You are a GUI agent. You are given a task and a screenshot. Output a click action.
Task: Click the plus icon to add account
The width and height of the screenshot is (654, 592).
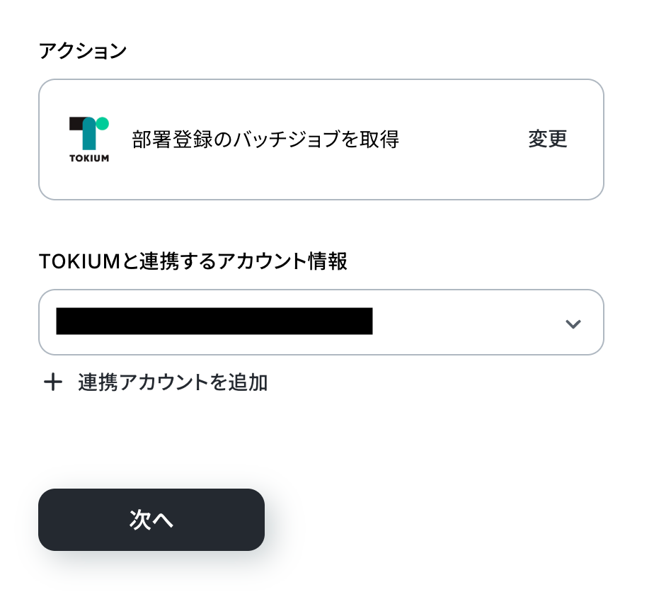(53, 383)
